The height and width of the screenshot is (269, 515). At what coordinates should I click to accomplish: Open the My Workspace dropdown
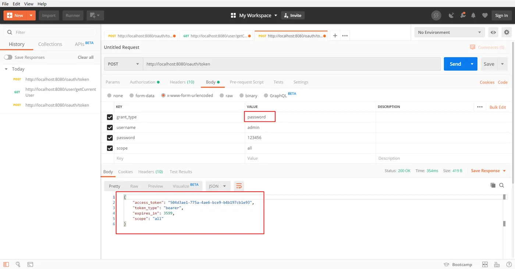[x=258, y=15]
